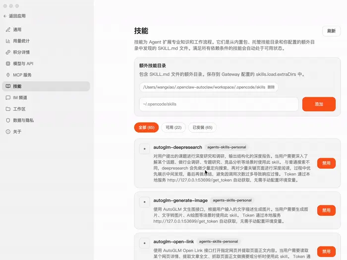Select the MCP 服务 plug icon
Screen dimensions: 347x260
tap(8, 75)
